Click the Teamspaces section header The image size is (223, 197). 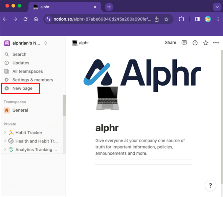pos(15,102)
